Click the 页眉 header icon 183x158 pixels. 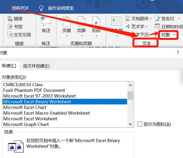tap(66, 21)
